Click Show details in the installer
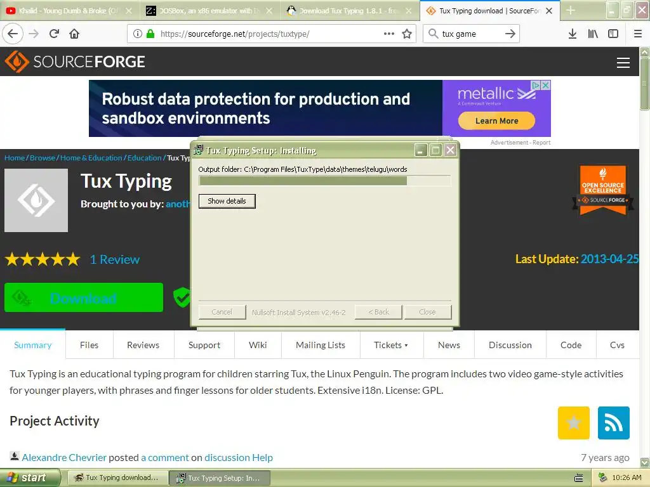This screenshot has width=650, height=487. tap(227, 201)
